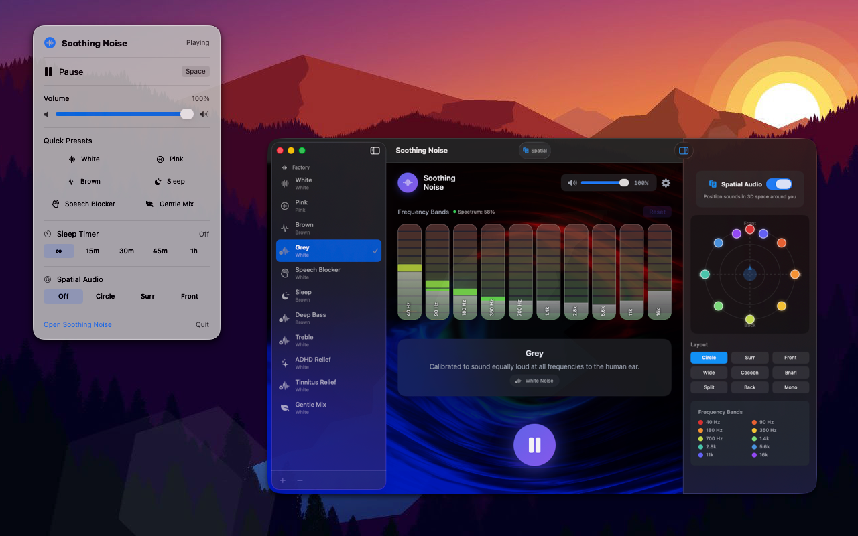Set sleep timer to 45m

tap(160, 251)
